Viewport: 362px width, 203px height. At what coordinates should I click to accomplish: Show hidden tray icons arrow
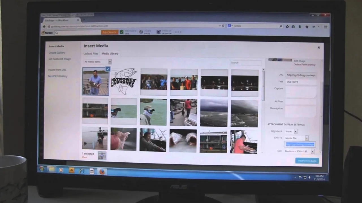295,177
